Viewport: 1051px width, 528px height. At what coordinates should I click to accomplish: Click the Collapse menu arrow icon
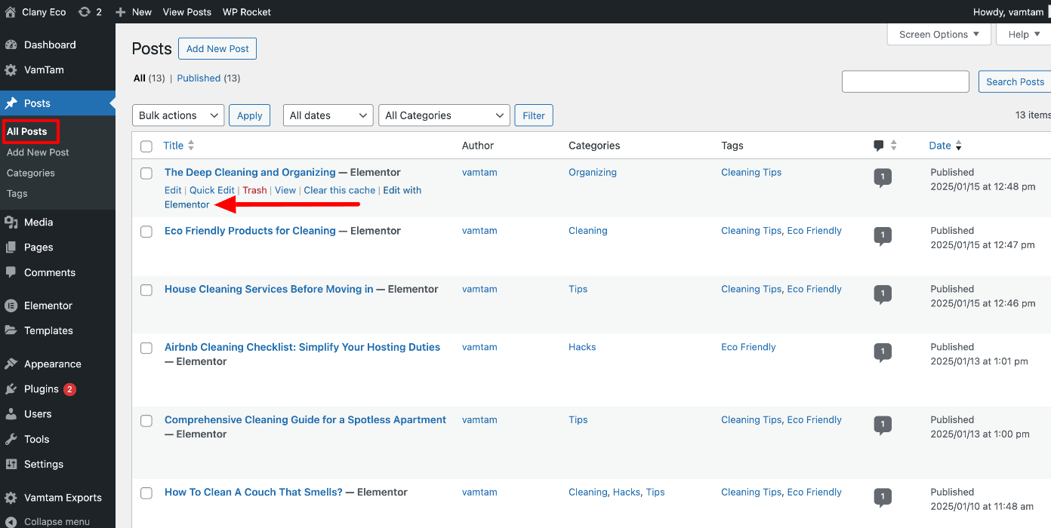11,521
